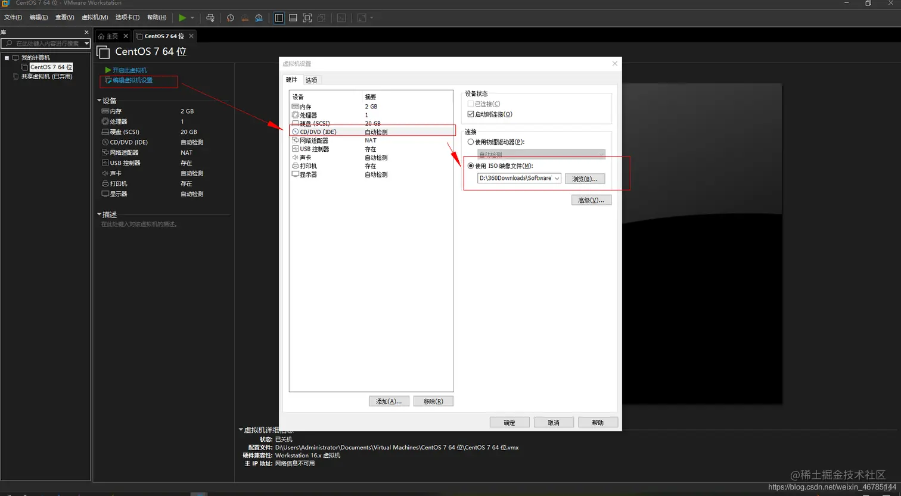Click the Unity mode toolbar icon
The width and height of the screenshot is (901, 496).
(x=322, y=18)
